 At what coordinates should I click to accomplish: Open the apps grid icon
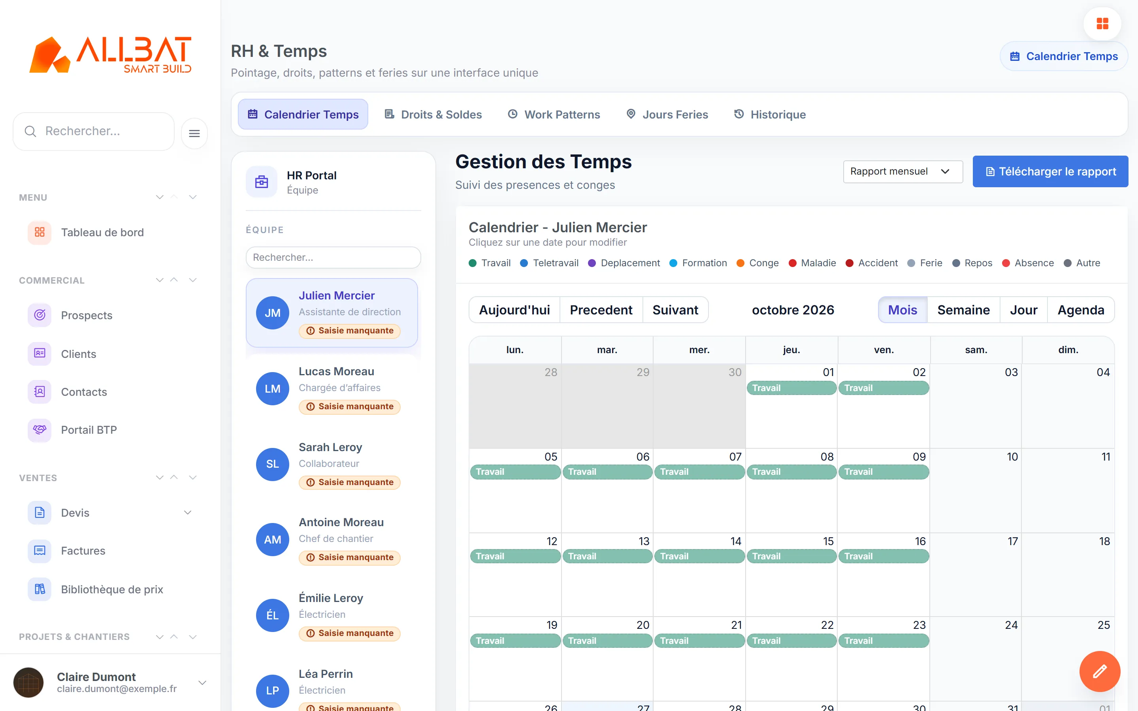(x=1102, y=24)
